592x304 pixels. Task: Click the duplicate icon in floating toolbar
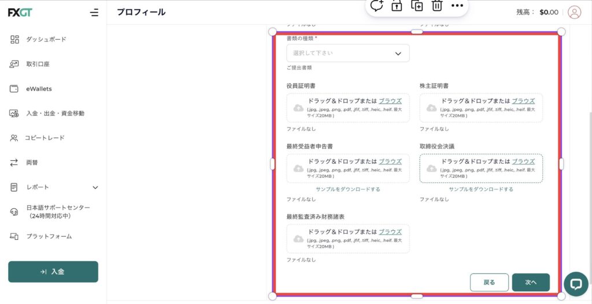click(x=417, y=6)
